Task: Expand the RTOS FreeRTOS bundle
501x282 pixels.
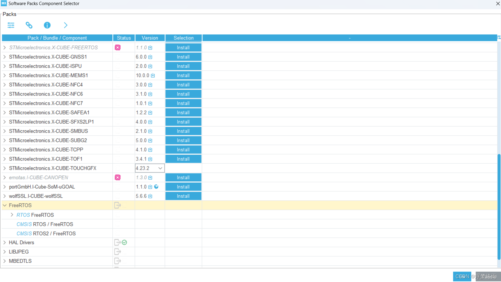Action: pyautogui.click(x=12, y=215)
